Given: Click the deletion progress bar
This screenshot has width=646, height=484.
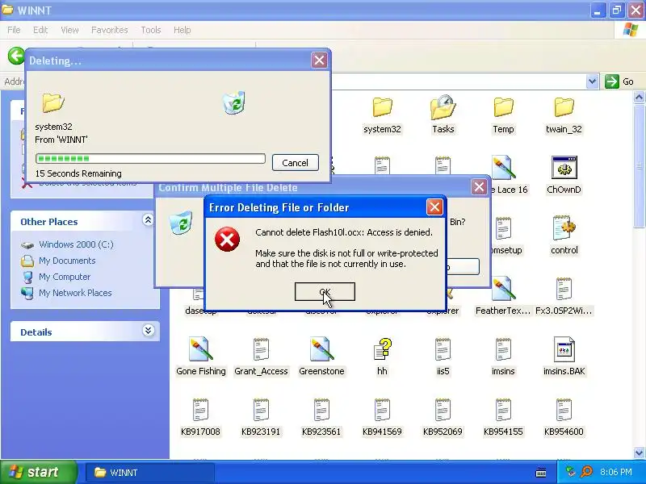Looking at the screenshot, I should [150, 158].
